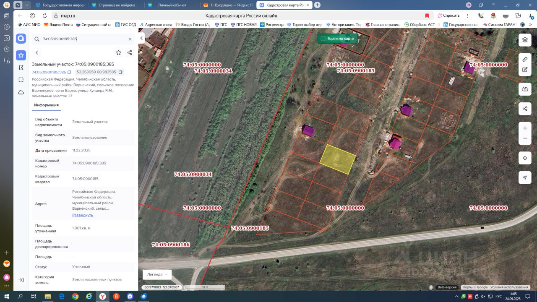The height and width of the screenshot is (302, 537).
Task: Select the Информация tab
Action: [47, 105]
